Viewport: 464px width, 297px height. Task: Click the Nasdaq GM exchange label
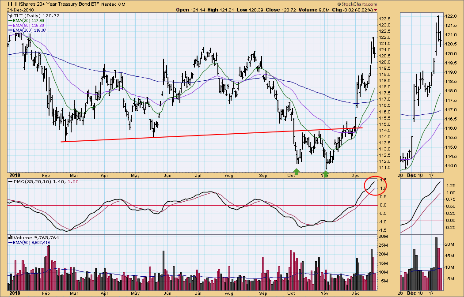tap(113, 5)
